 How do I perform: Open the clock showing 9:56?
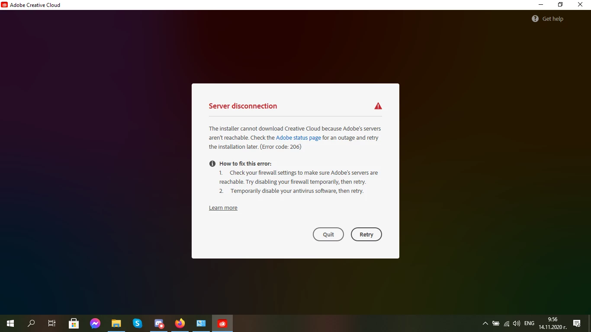pos(552,323)
